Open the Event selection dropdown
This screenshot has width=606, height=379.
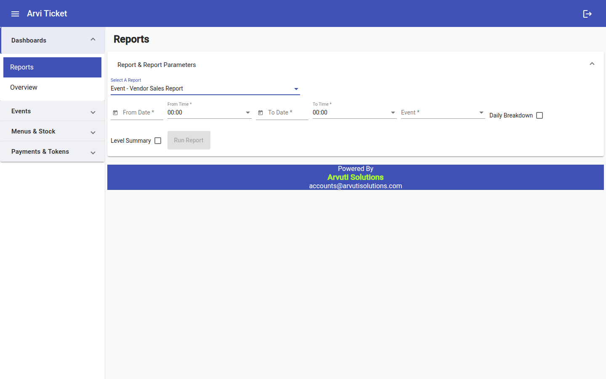tap(443, 112)
